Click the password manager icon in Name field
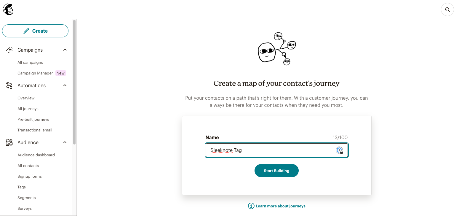459x216 pixels. pos(339,150)
